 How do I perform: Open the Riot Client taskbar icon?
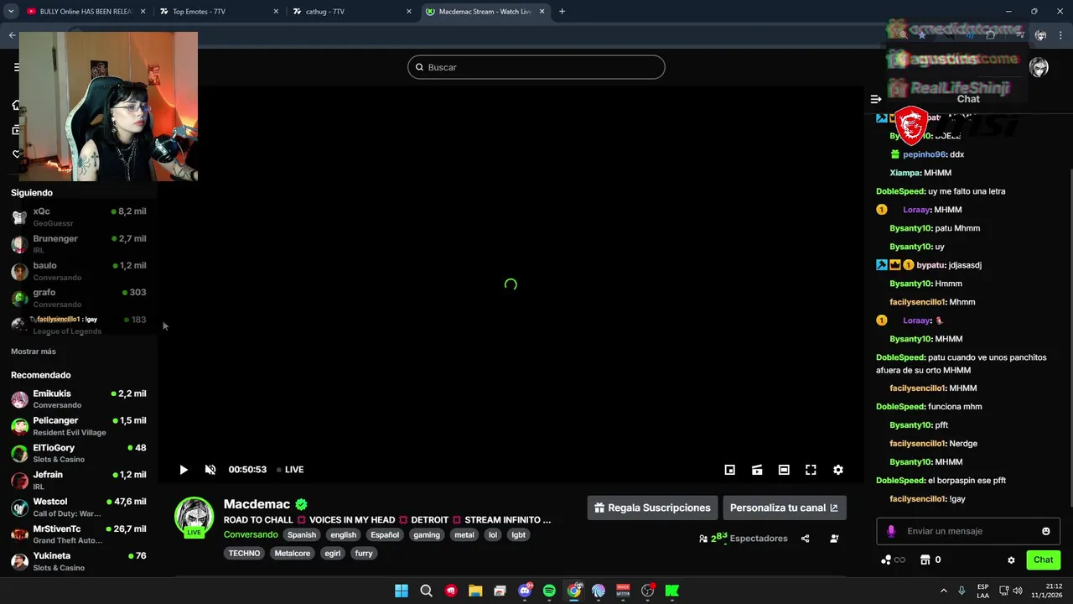point(451,591)
